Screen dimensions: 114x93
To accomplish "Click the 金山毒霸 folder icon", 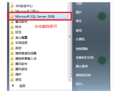I will pos(12,37).
